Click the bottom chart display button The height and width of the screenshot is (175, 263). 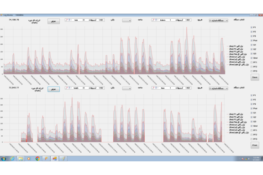click(x=53, y=89)
